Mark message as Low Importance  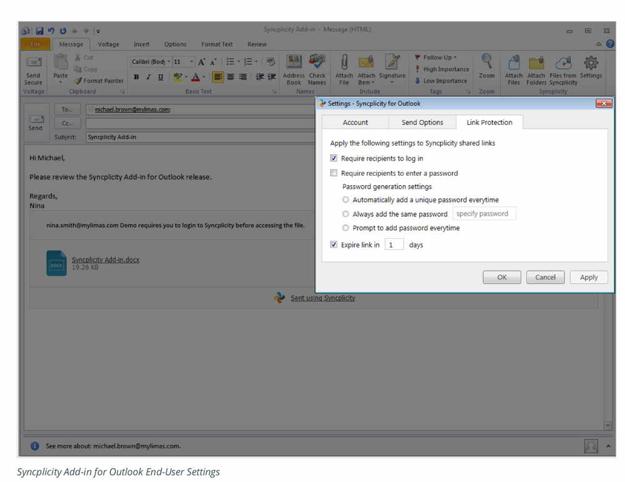441,81
